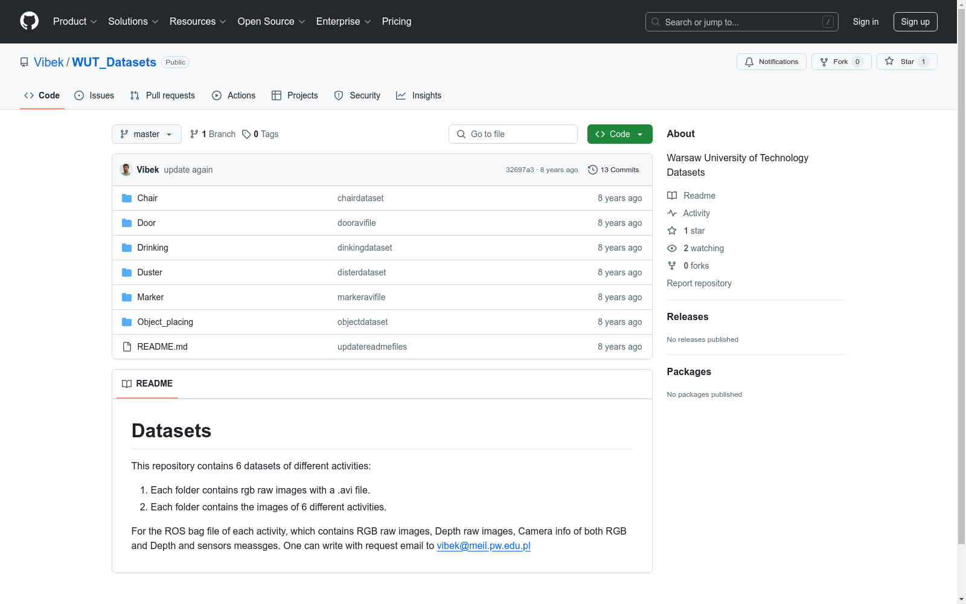The height and width of the screenshot is (604, 966).
Task: Expand the Solutions menu
Action: point(133,21)
